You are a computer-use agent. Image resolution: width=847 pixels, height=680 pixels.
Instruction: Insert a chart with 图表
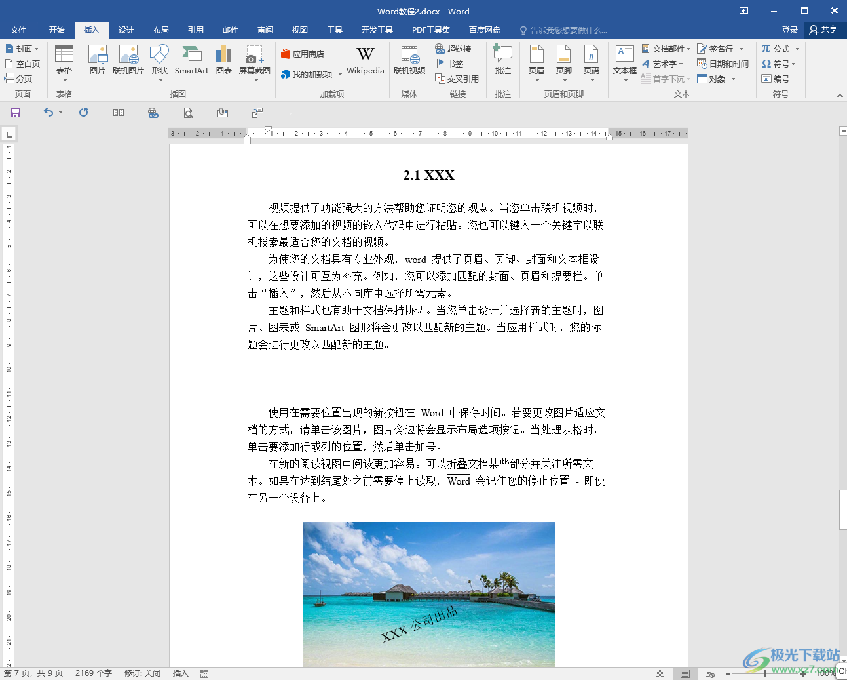[x=224, y=60]
